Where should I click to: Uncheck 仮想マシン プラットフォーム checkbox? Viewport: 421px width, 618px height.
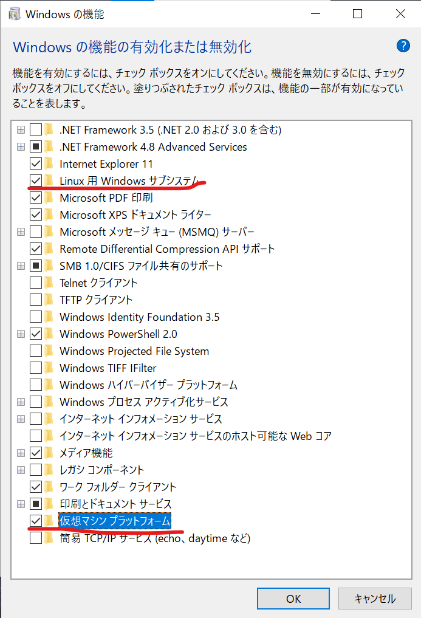[x=36, y=521]
